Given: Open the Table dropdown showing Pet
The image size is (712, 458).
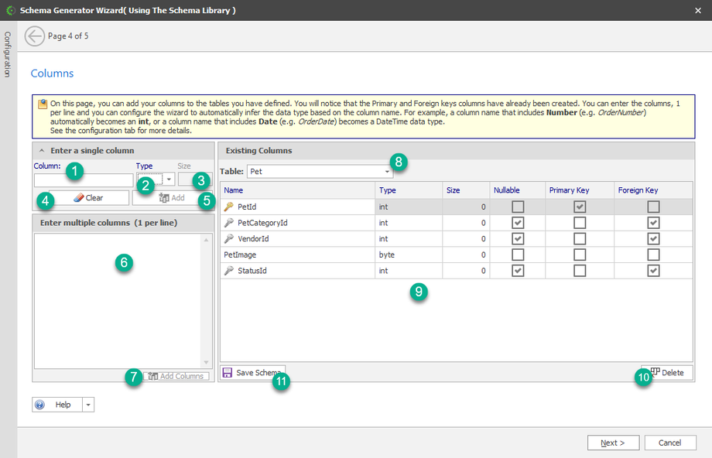Looking at the screenshot, I should coord(387,171).
